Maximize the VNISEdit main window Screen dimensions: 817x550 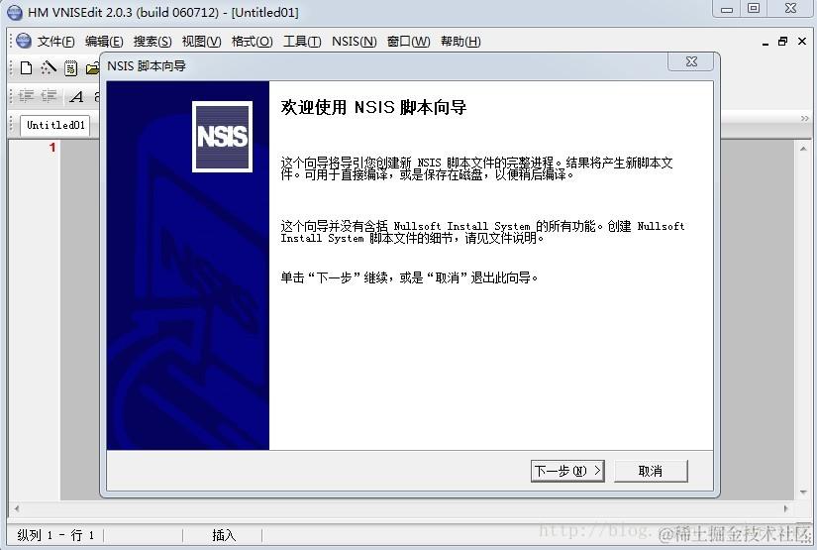point(754,8)
